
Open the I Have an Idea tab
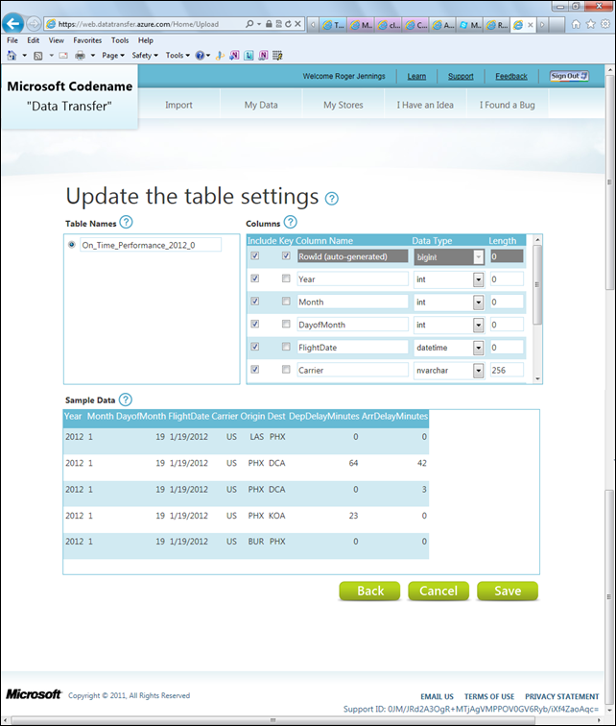(425, 105)
